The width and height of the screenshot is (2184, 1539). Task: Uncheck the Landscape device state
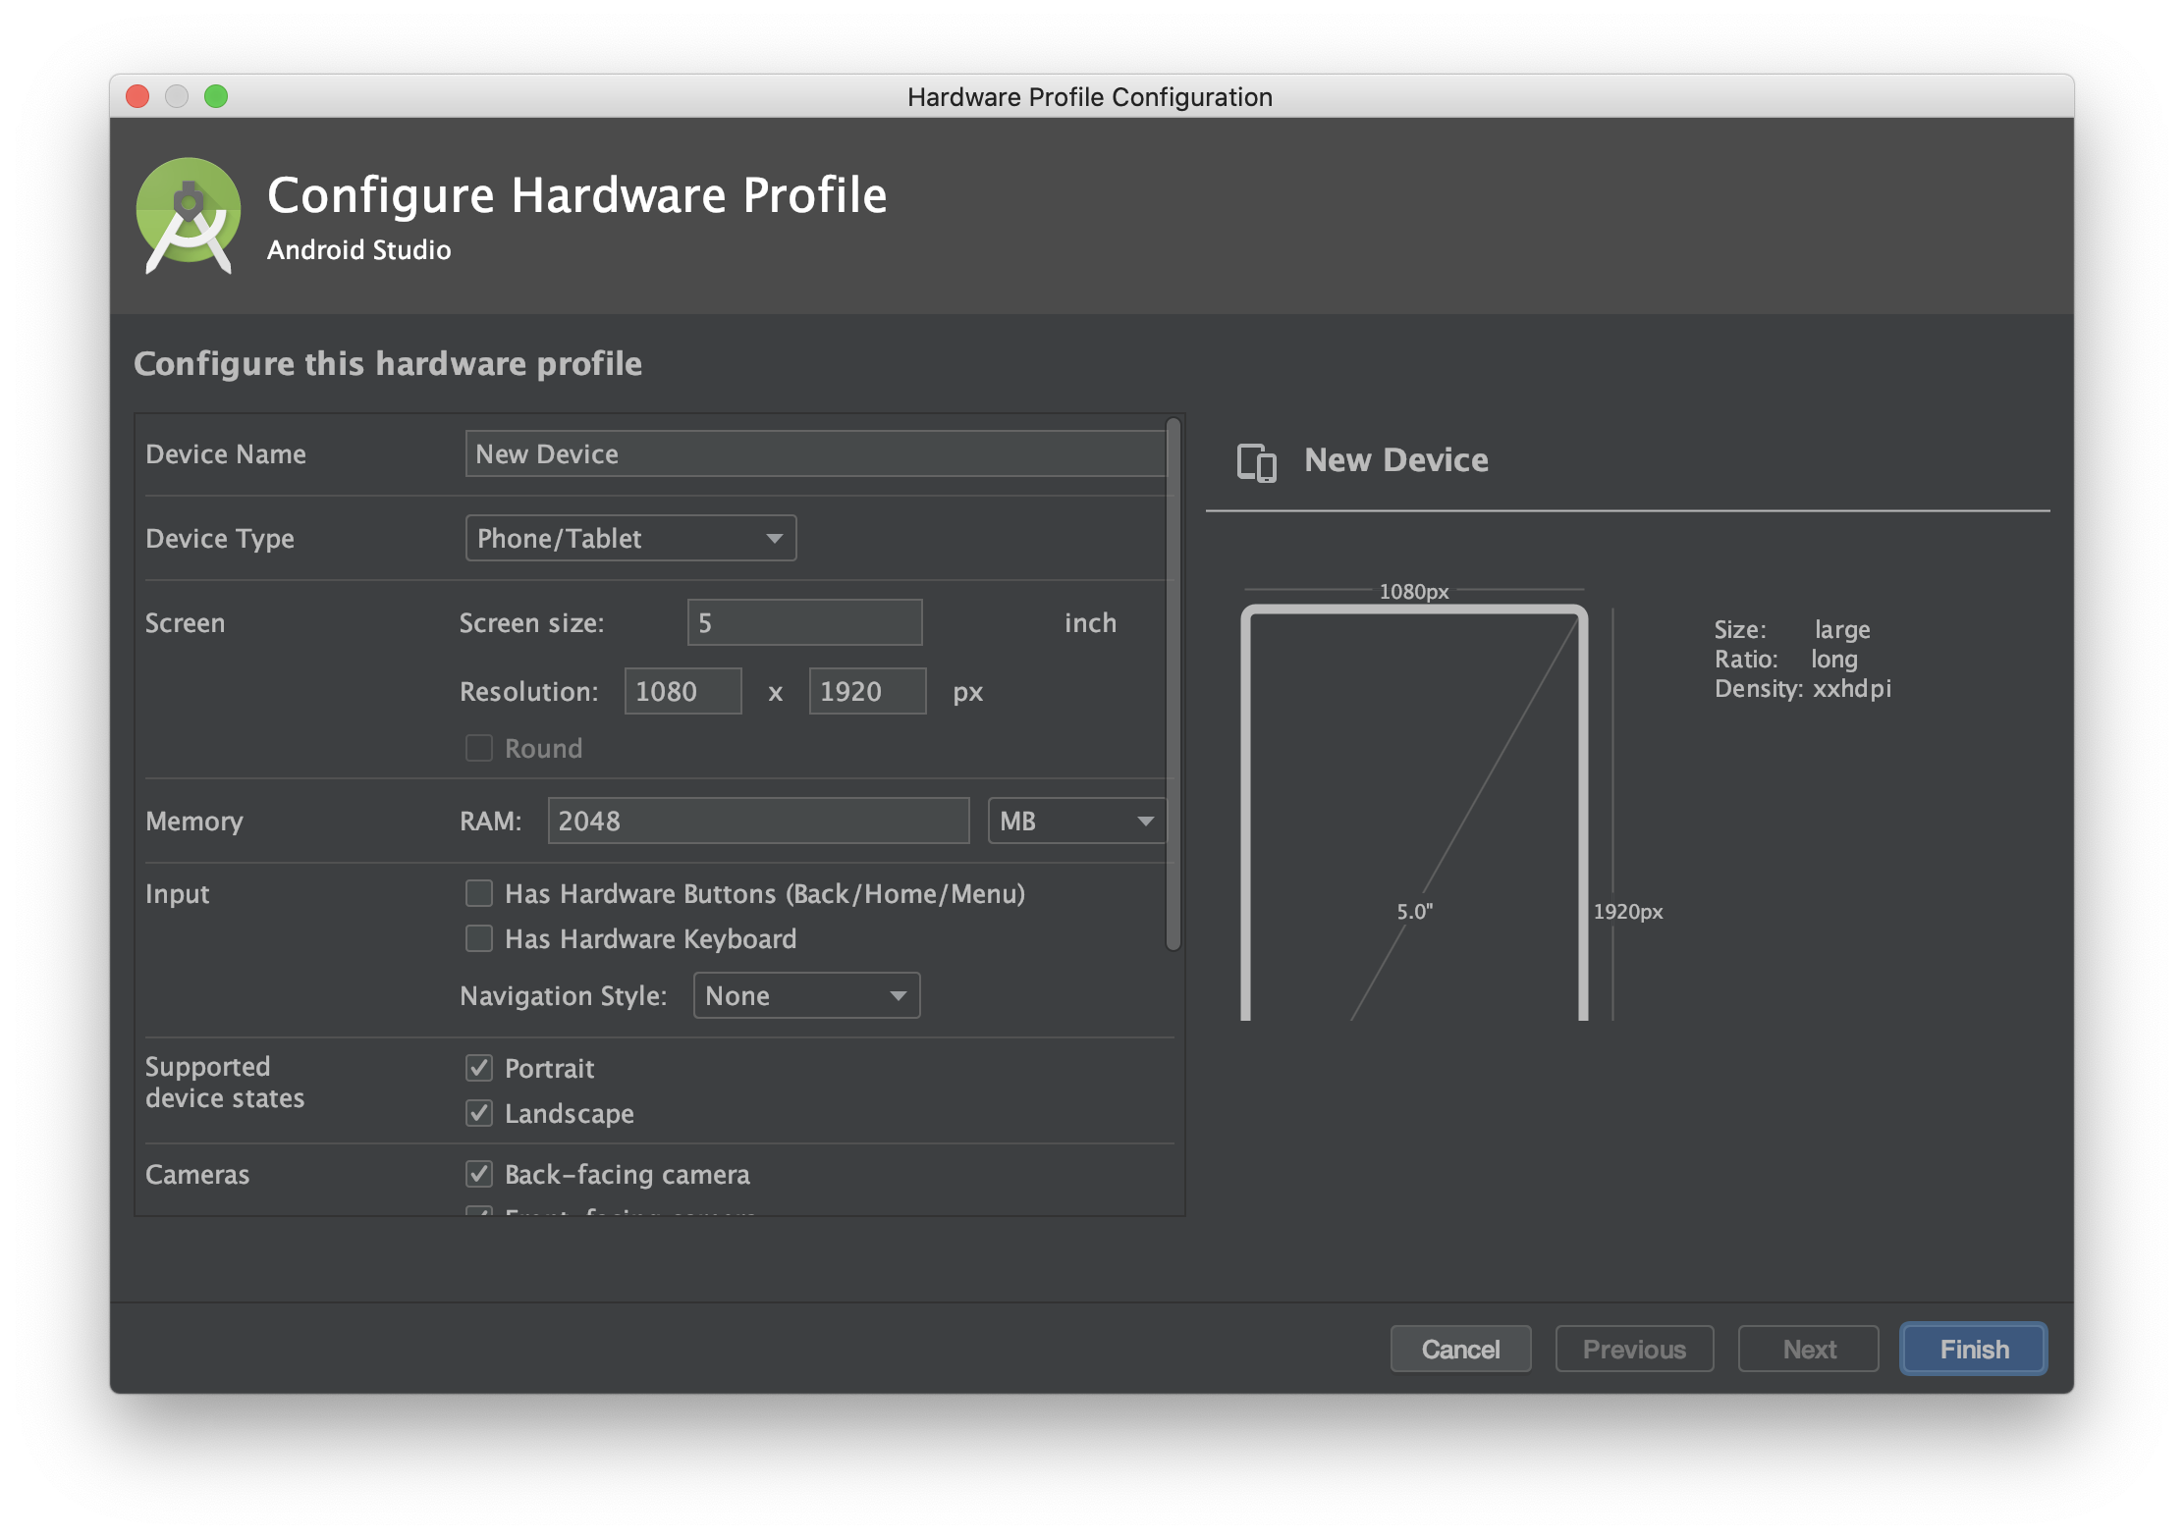(478, 1113)
